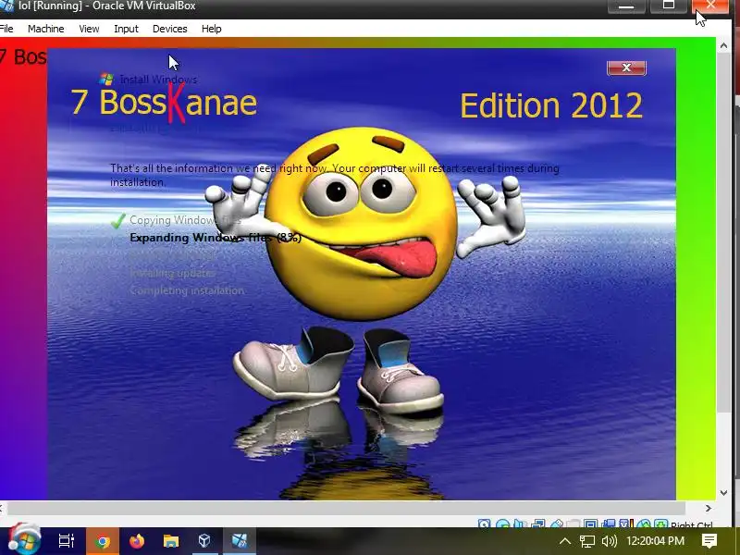This screenshot has height=555, width=740.
Task: Click the Windows flag icon beside Install Windows
Action: coord(106,79)
